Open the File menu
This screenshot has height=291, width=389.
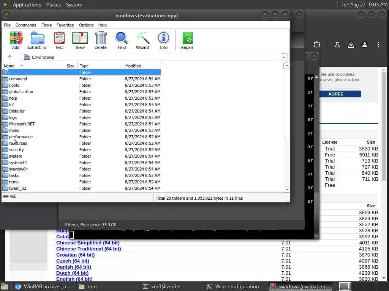(x=7, y=25)
